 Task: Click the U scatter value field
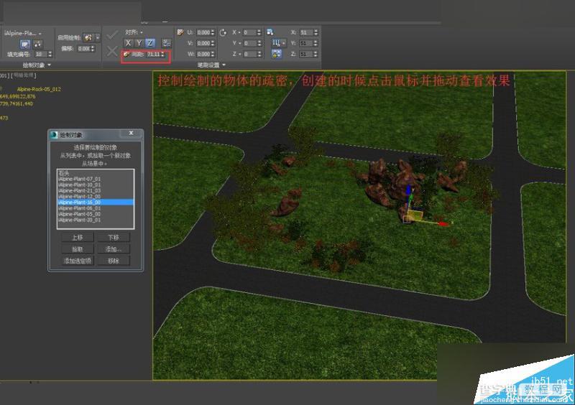[x=203, y=32]
